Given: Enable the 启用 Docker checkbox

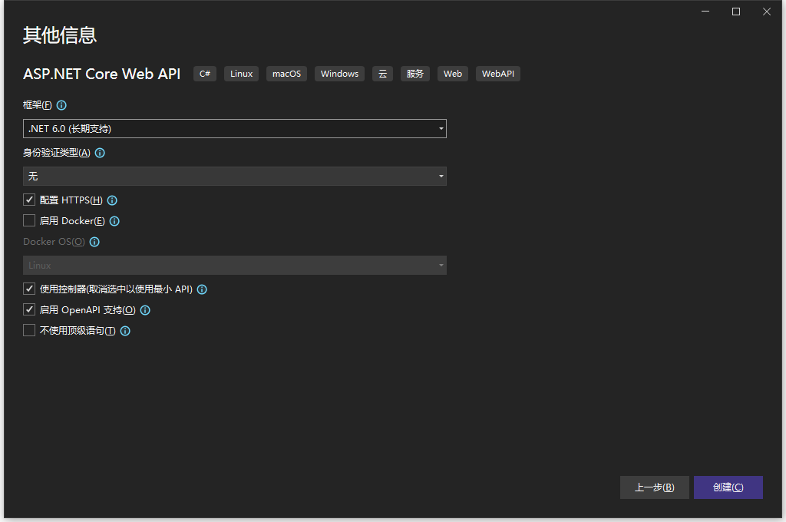Looking at the screenshot, I should pyautogui.click(x=29, y=220).
